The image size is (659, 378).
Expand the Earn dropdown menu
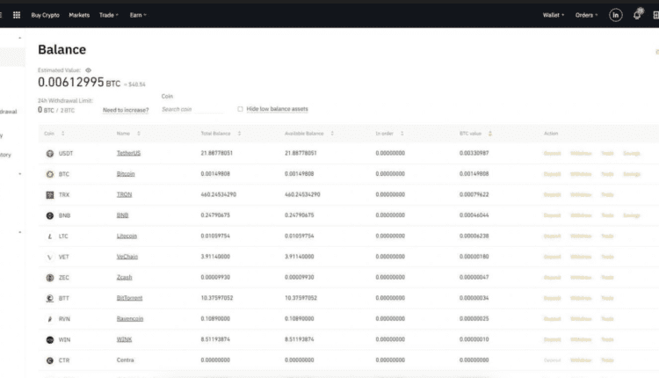[138, 15]
